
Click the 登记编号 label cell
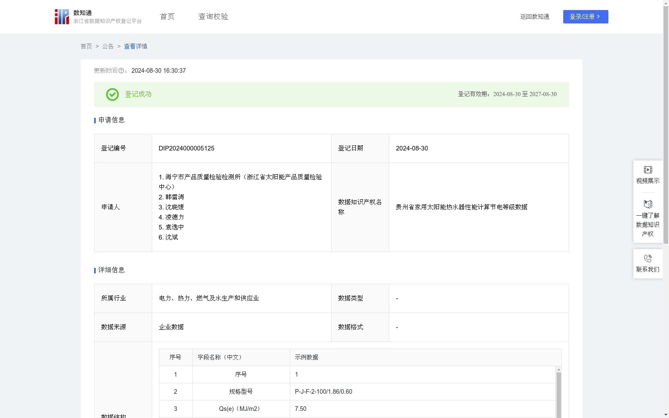click(123, 148)
